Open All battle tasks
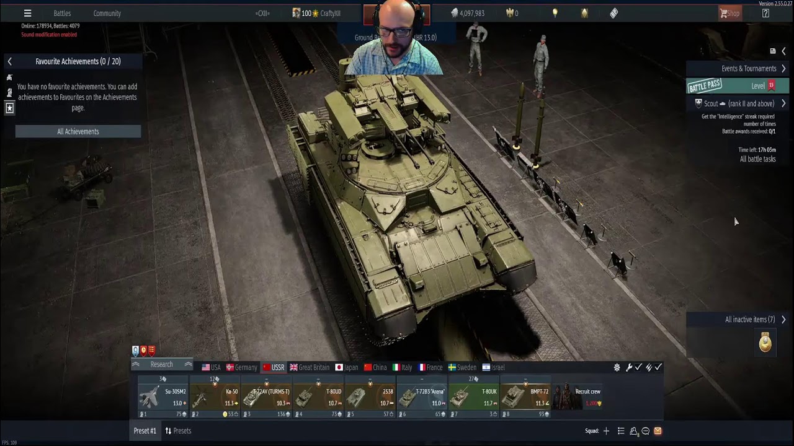794x446 pixels. (x=757, y=159)
